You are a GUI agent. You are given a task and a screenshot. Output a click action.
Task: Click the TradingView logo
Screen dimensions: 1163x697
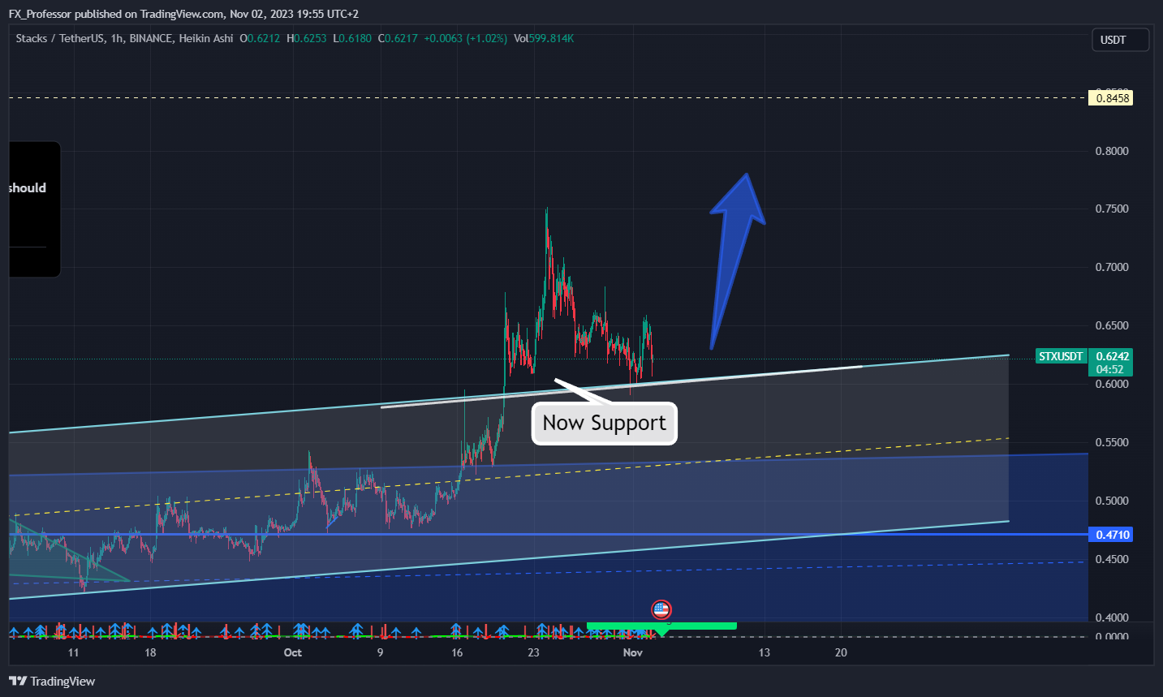[x=52, y=681]
